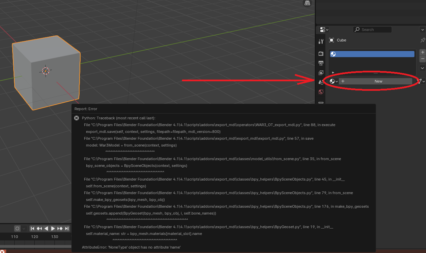This screenshot has width=426, height=253.
Task: Click frame 130 on the timeline
Action: (x=55, y=237)
